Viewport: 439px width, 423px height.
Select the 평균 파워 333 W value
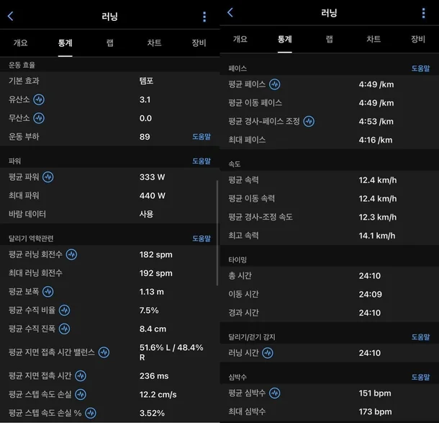coord(152,177)
